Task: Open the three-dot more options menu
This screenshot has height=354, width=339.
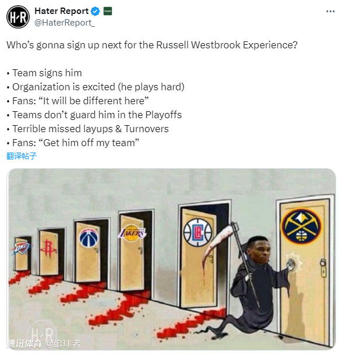Action: tap(330, 11)
